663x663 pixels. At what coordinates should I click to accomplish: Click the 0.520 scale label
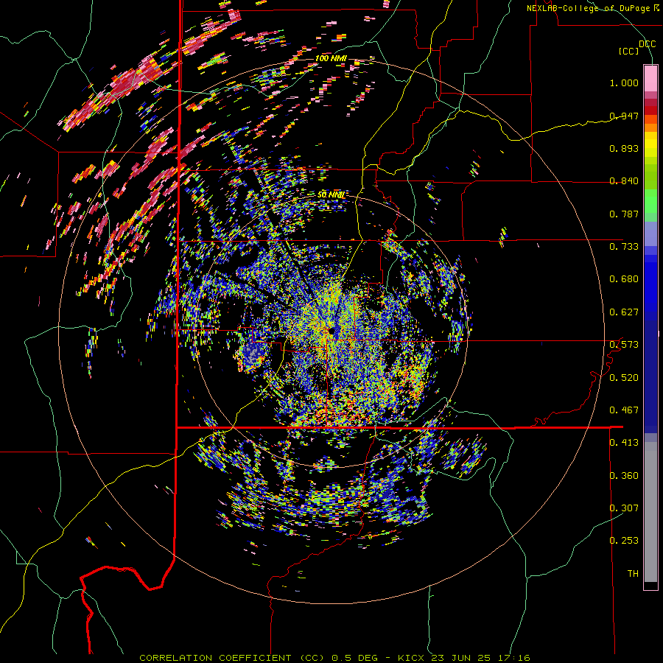click(x=624, y=378)
